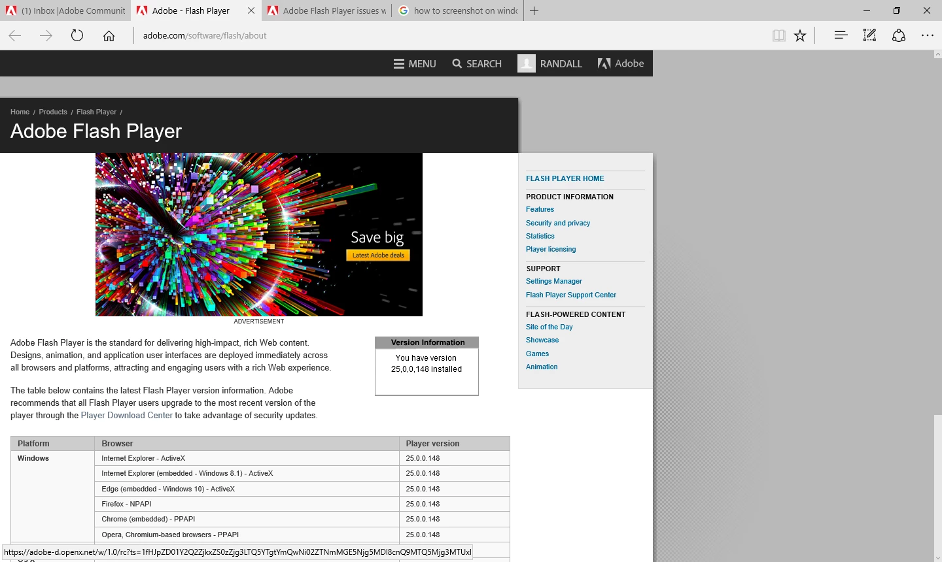This screenshot has height=562, width=942.
Task: Select the Player version column header
Action: (x=455, y=443)
